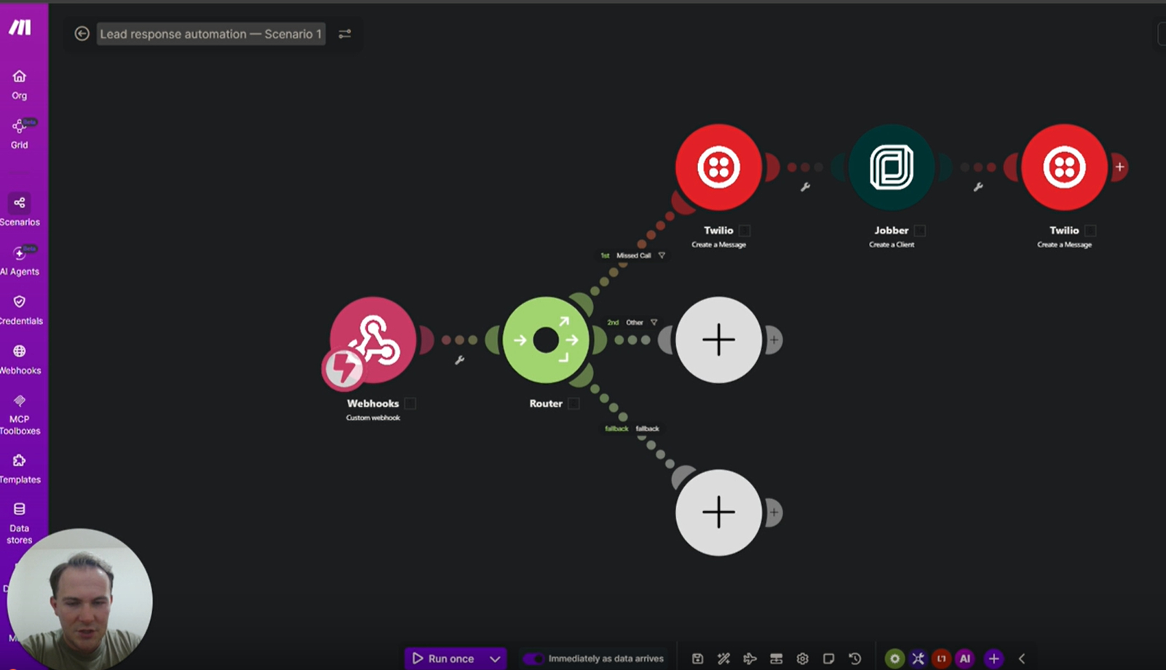Expand the Run once dropdown arrow
Image resolution: width=1166 pixels, height=670 pixels.
pos(495,658)
